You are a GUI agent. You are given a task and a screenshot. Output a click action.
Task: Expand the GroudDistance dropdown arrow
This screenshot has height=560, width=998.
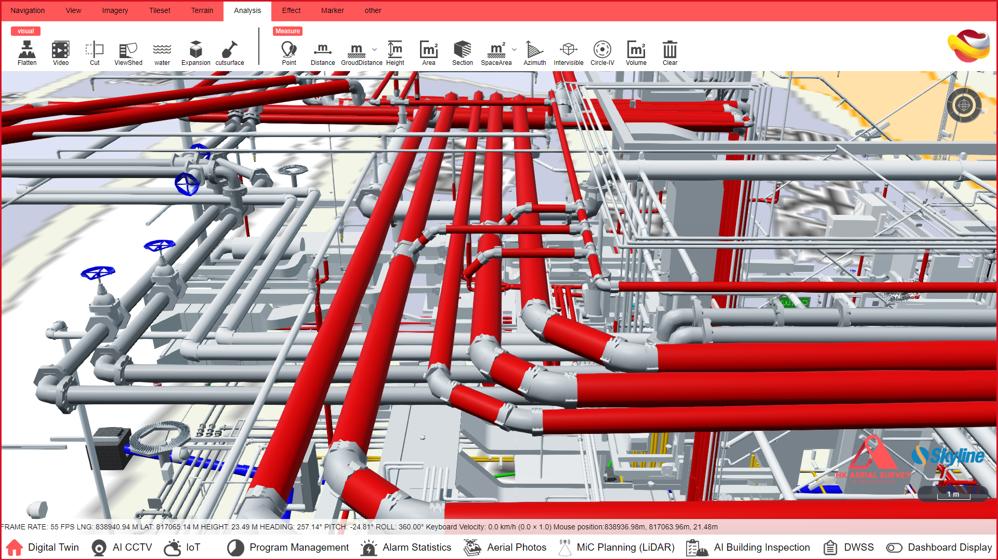coord(374,50)
